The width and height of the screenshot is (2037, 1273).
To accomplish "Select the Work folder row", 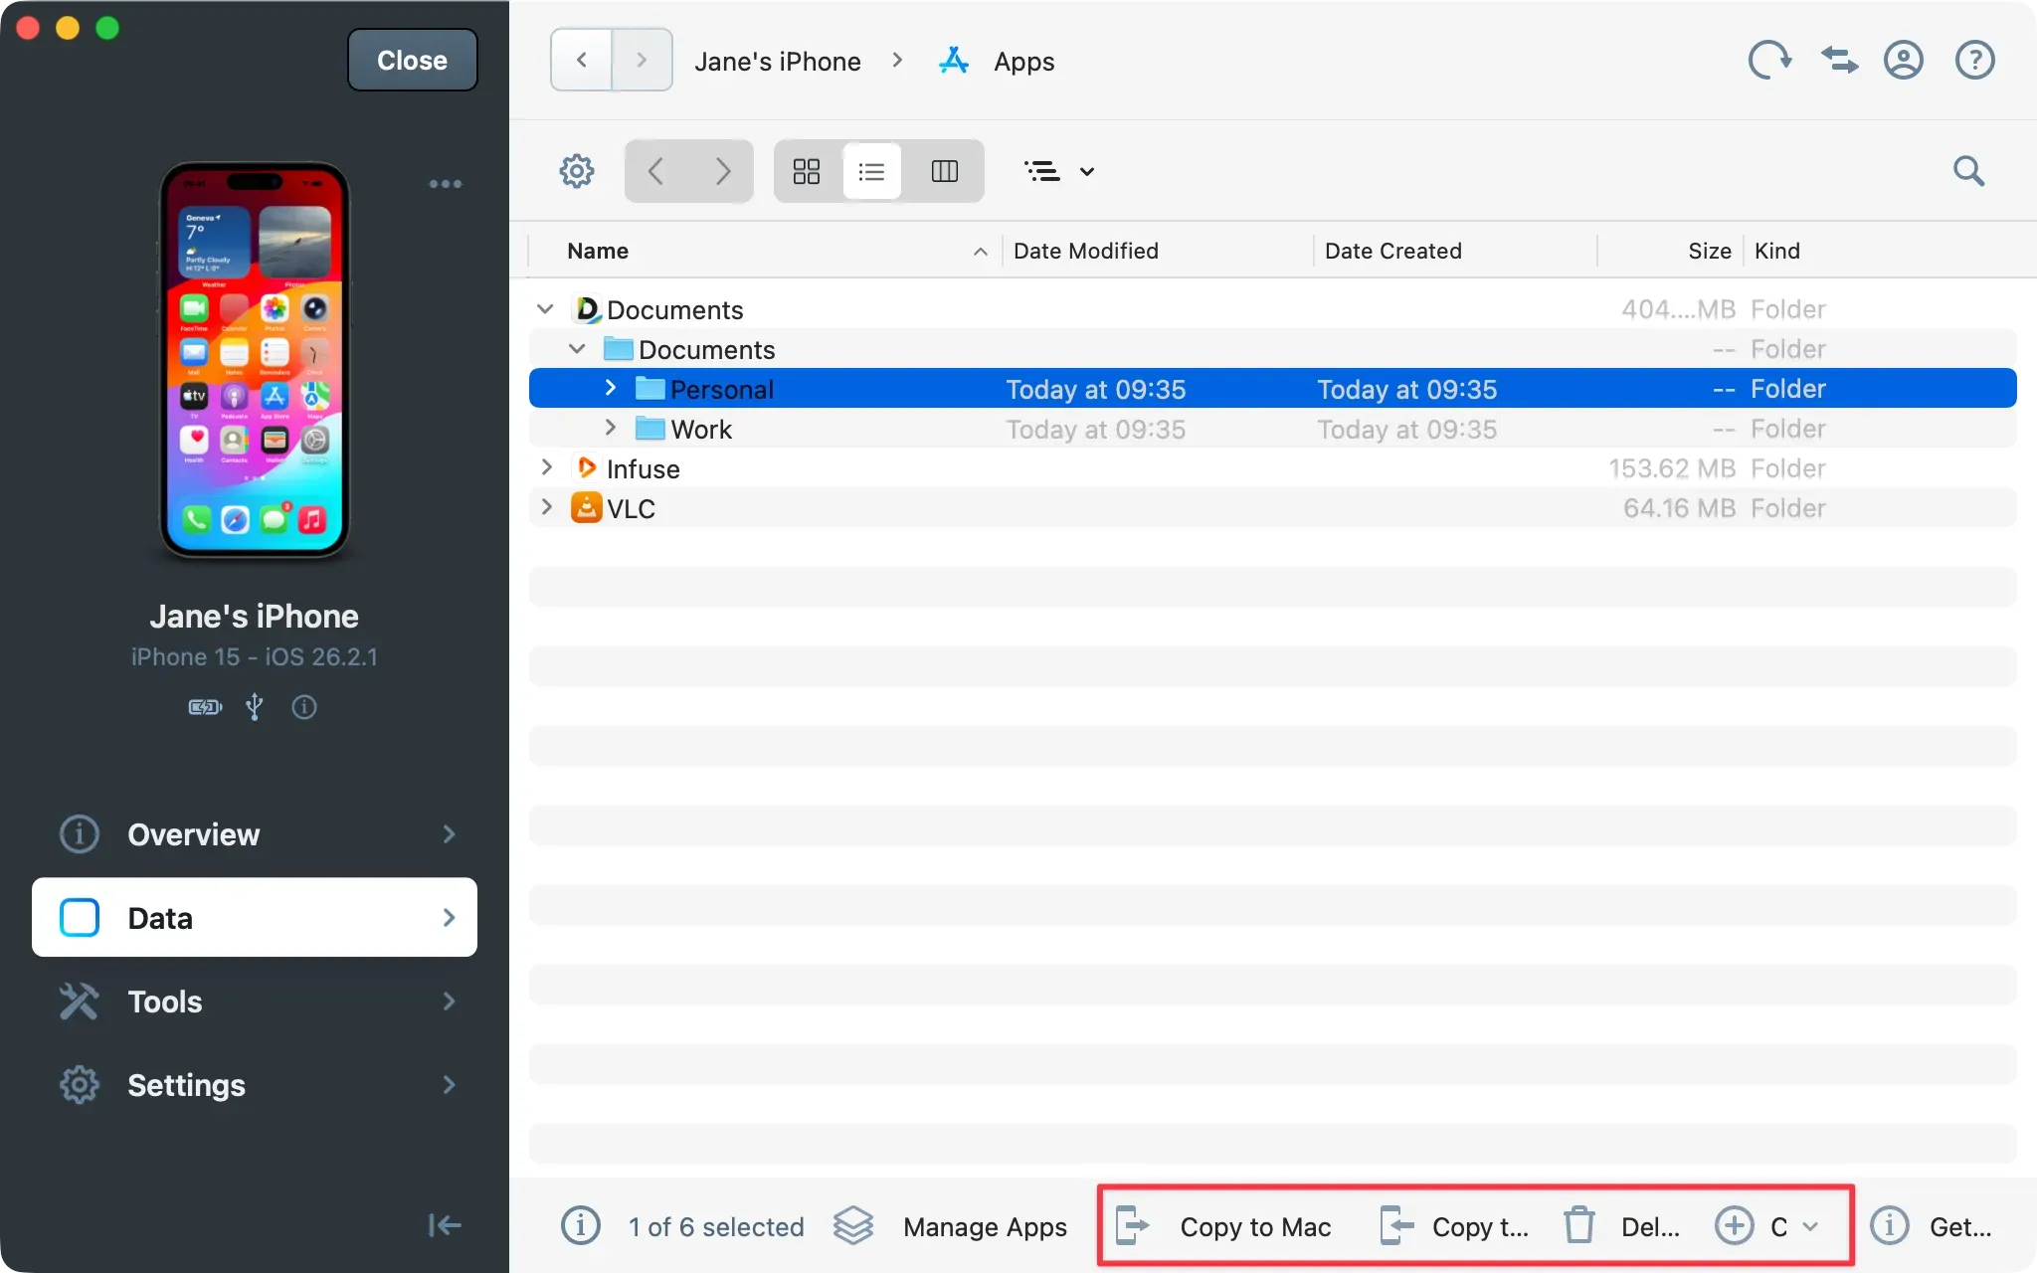I will click(702, 429).
